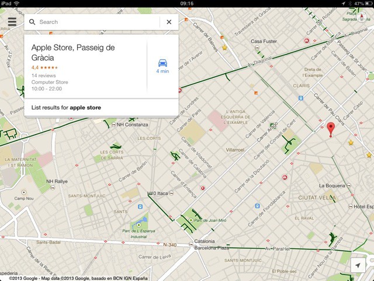Center map with my-location arrow button

pos(358,265)
